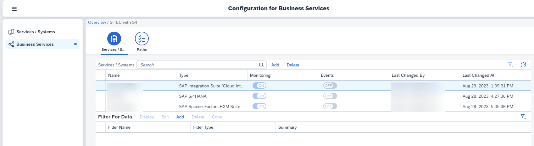Enable Events for SAP Integration Suite row
534x146 pixels.
click(x=330, y=86)
